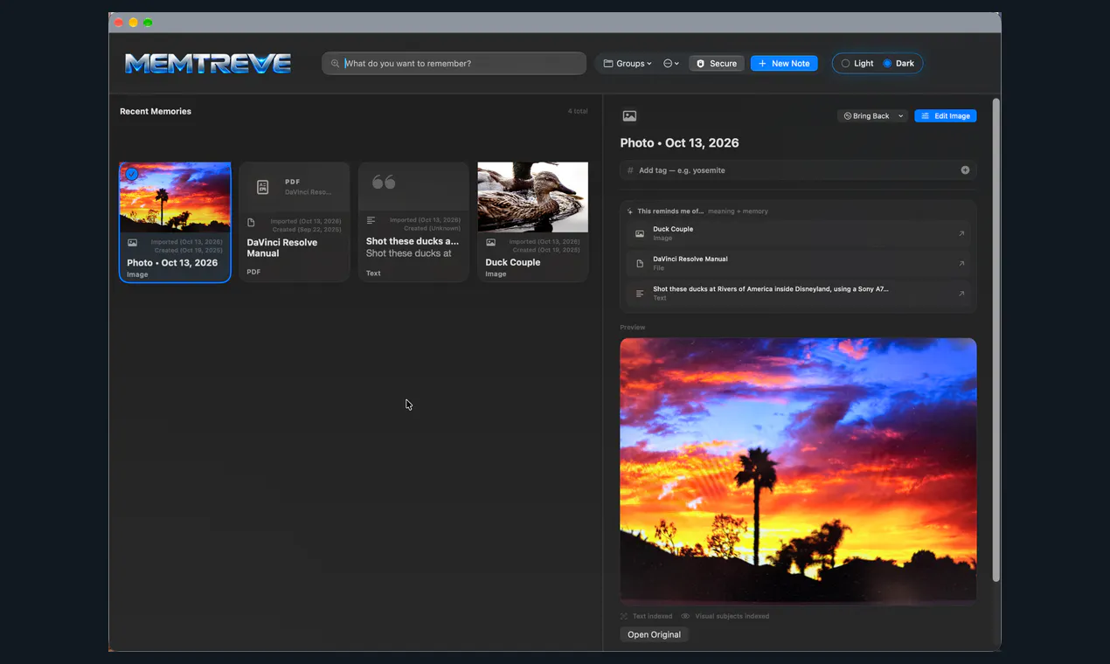The image size is (1110, 664).
Task: Open the "Shot these ducks a..." text card title
Action: (x=413, y=241)
